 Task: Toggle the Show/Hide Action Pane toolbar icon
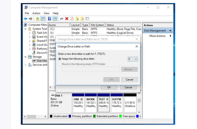click(55, 19)
